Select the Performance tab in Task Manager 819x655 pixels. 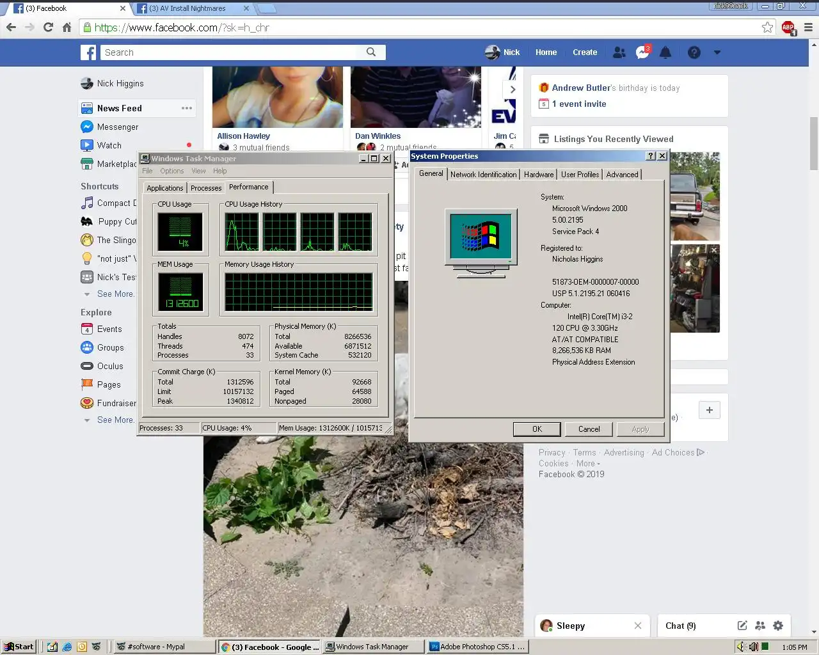249,187
